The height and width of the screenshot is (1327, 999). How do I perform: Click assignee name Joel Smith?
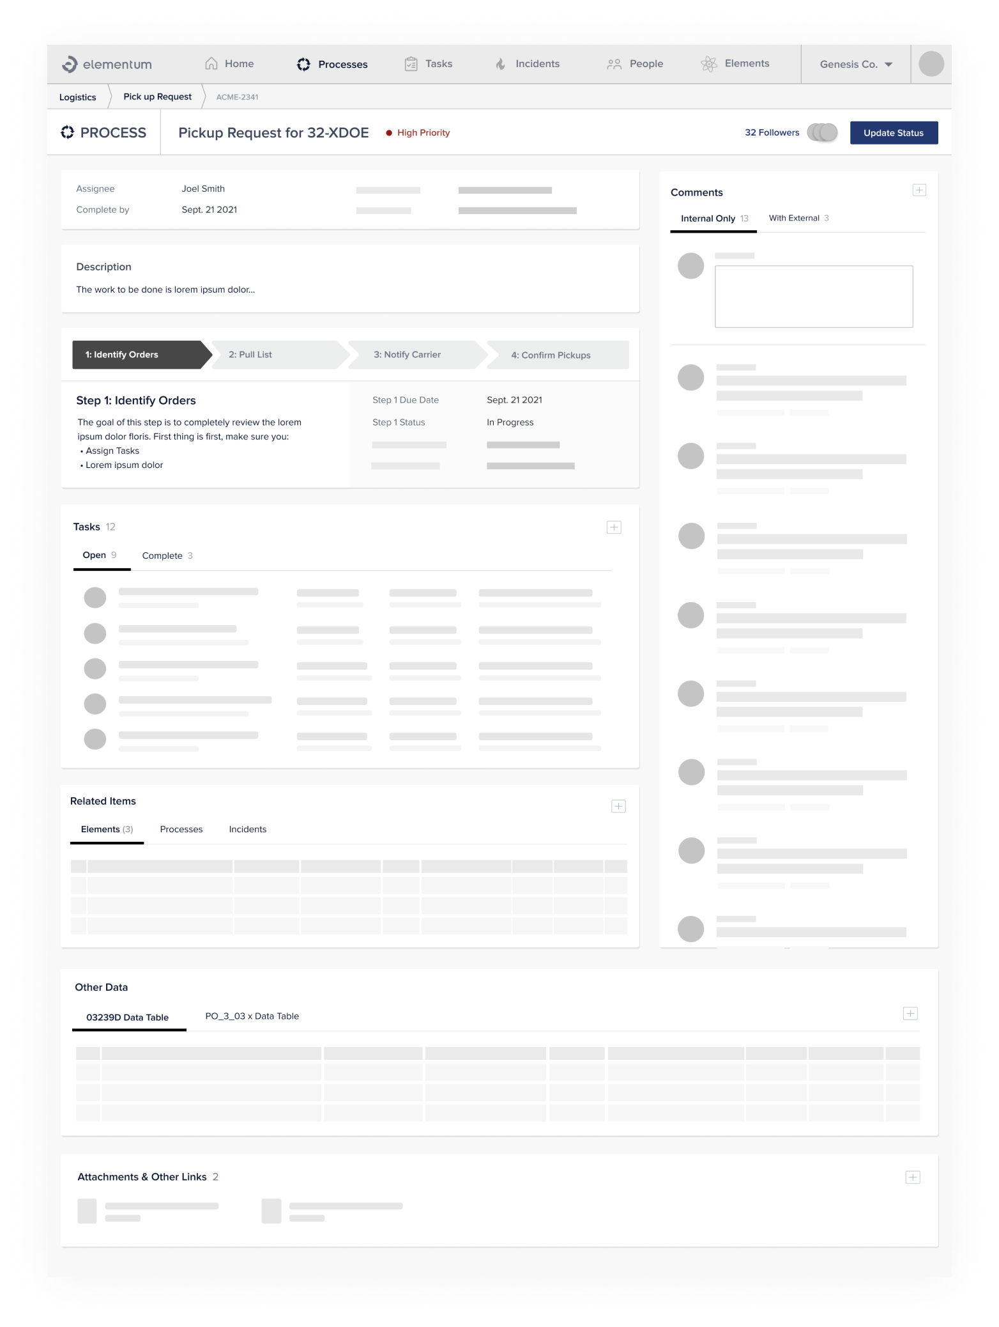[203, 189]
